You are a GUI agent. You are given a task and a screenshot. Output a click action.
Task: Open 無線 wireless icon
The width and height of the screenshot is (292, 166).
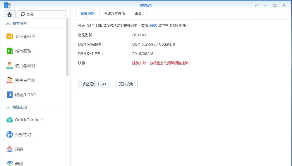point(9,163)
